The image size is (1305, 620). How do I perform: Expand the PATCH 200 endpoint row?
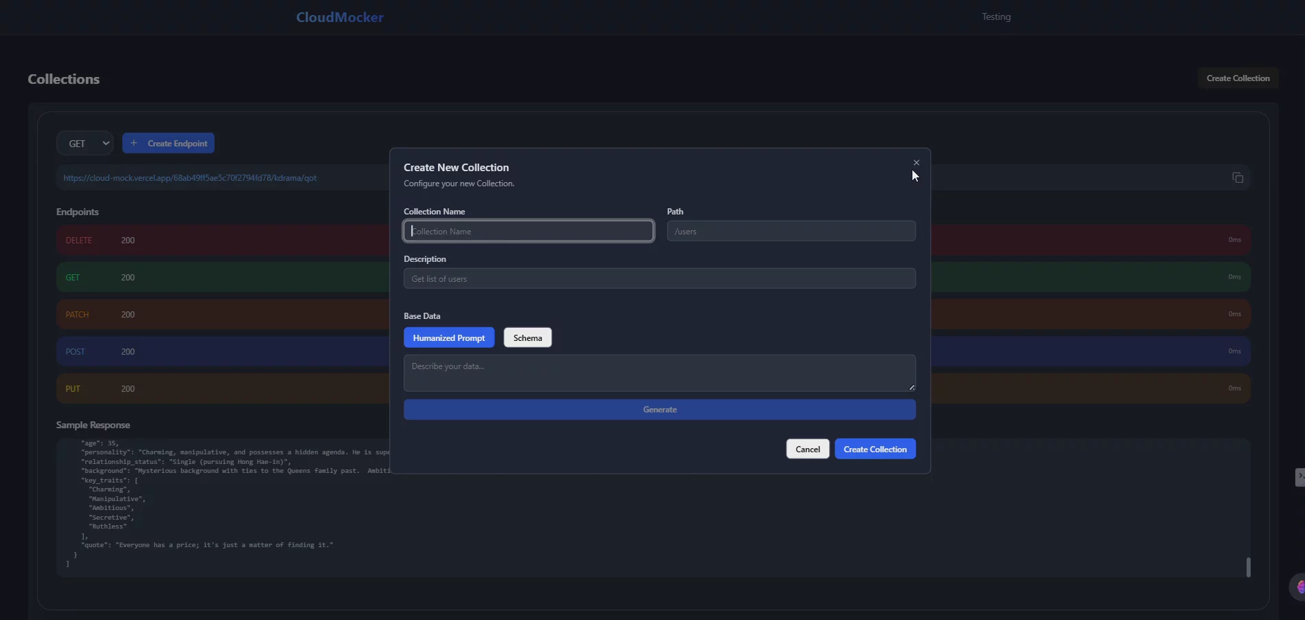220,315
